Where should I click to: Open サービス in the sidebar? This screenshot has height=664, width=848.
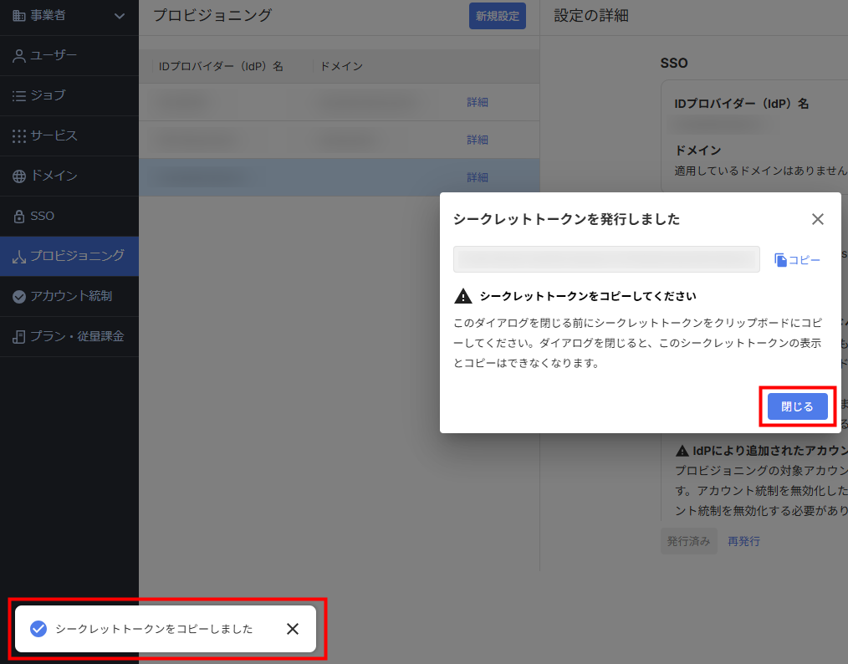(x=69, y=135)
